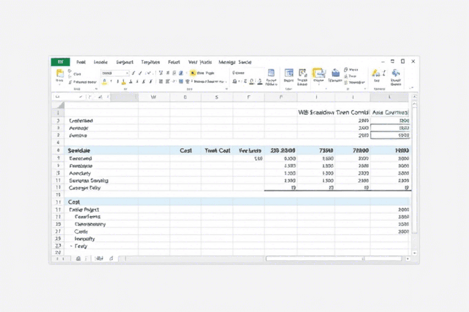Screen dimensions: 469x312
Task: Click the blue icon at far right of ribbon
Action: (396, 74)
